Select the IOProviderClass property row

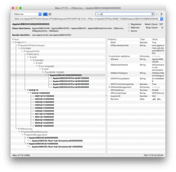136,93
